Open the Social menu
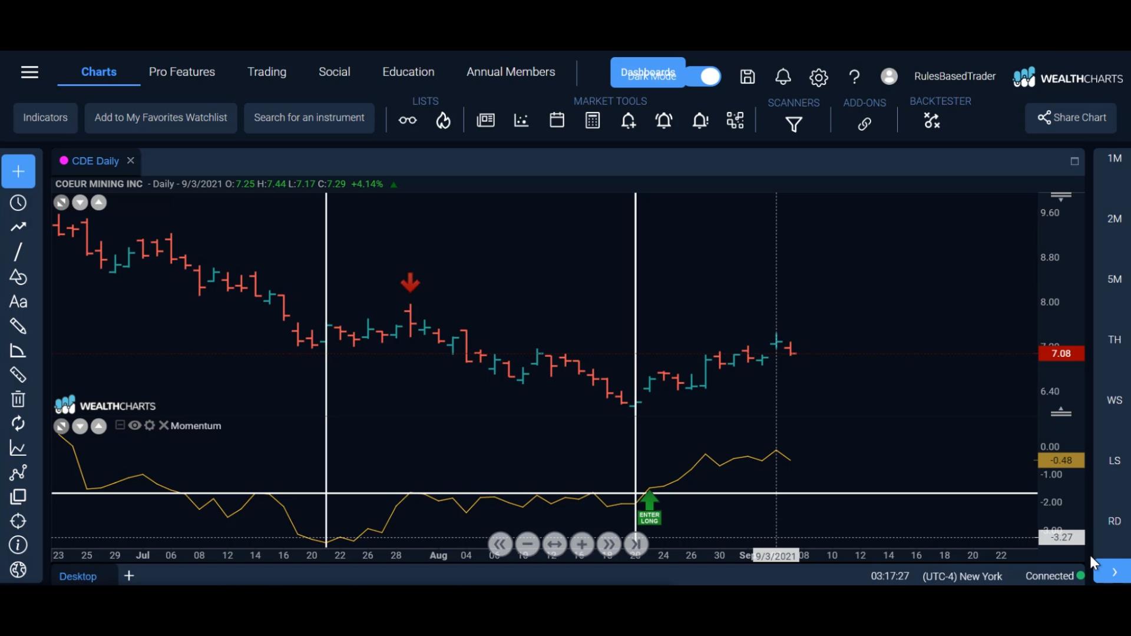The image size is (1131, 636). coord(335,72)
